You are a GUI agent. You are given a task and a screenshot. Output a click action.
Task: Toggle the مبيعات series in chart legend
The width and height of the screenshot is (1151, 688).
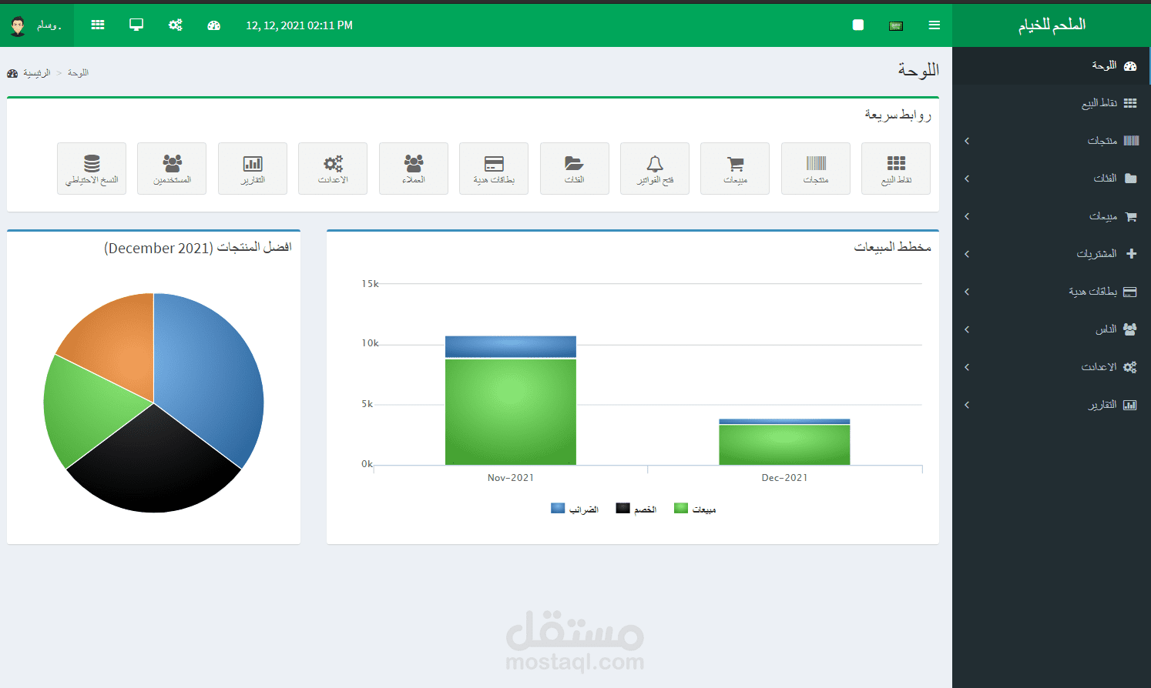(x=695, y=509)
